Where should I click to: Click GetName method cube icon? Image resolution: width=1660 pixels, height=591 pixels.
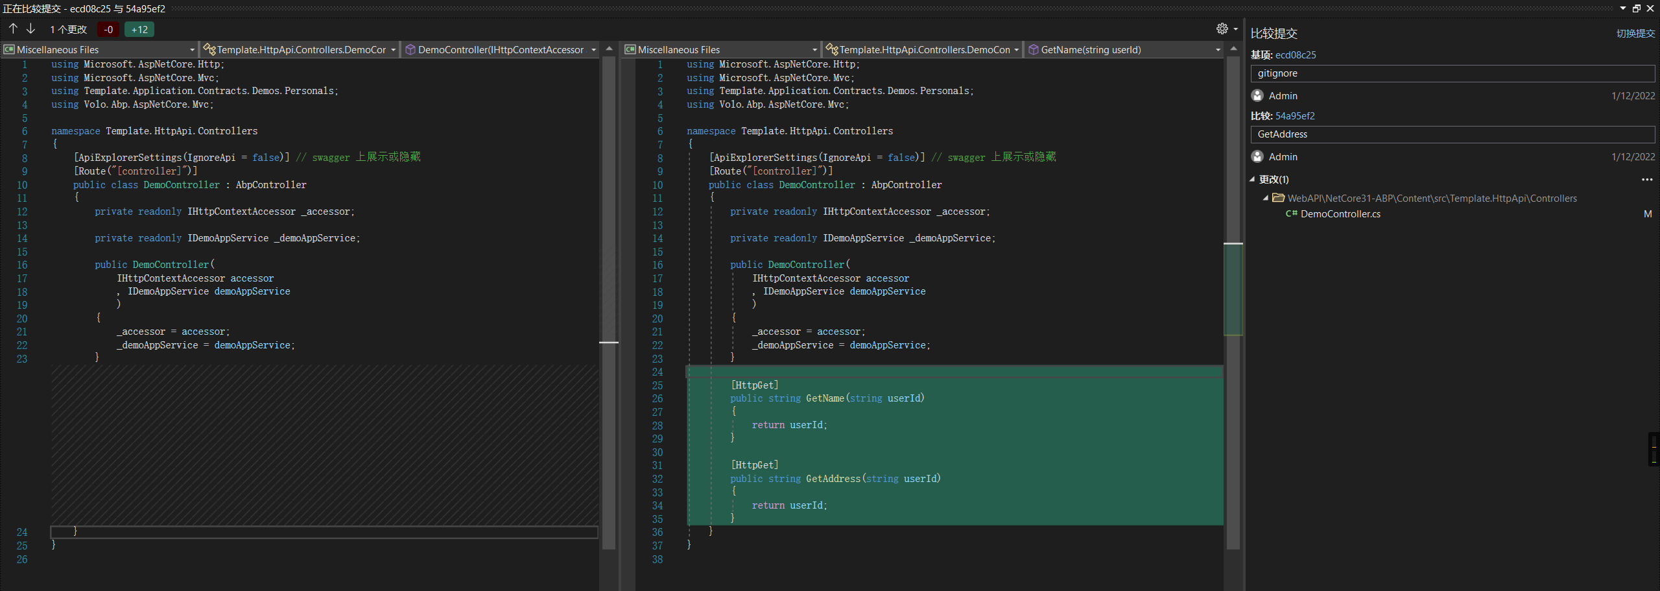[1034, 49]
